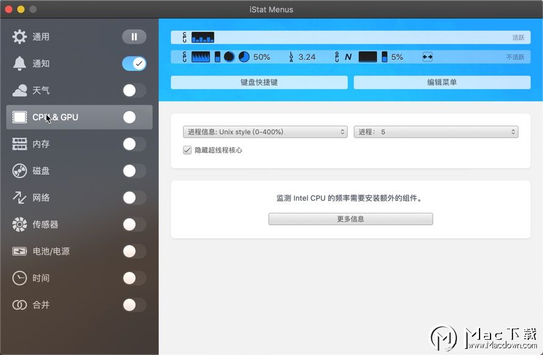Select the CPU pie chart beside 50%
Screen dimensions: 543x355
click(x=244, y=57)
